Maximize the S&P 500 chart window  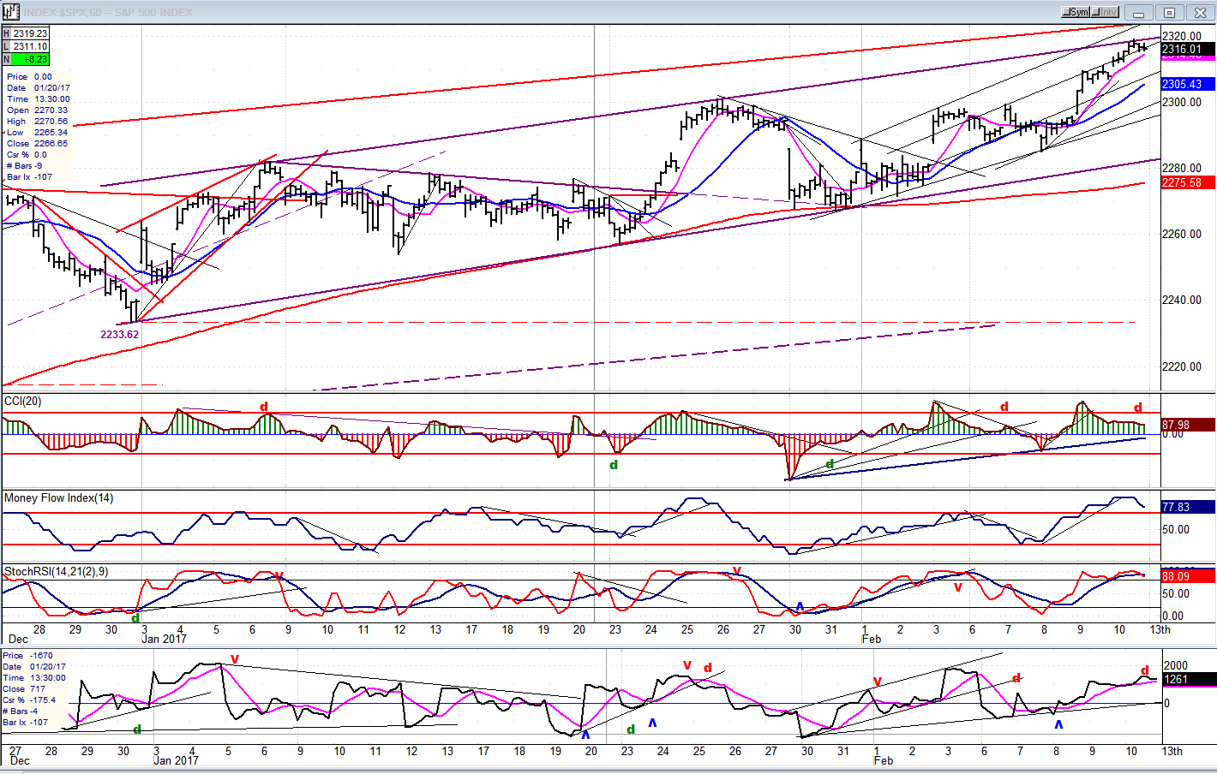click(x=1169, y=12)
